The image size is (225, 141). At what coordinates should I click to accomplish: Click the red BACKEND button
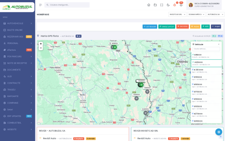coord(183,26)
